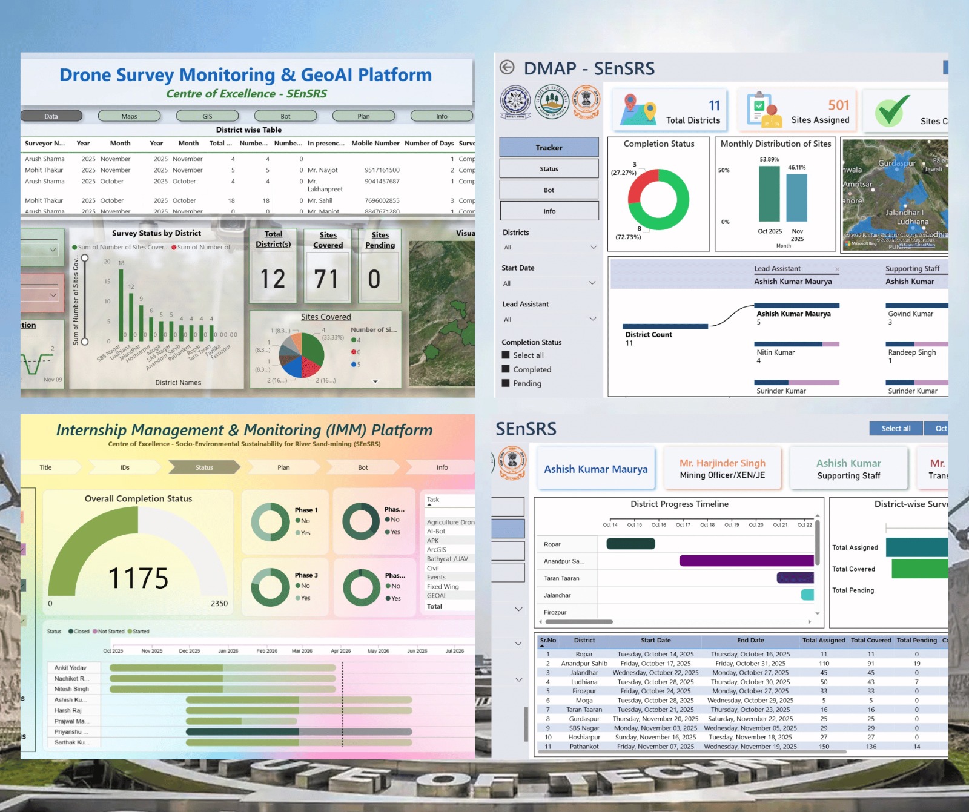The height and width of the screenshot is (812, 969).
Task: Click the green checkmark sites icon
Action: tap(891, 111)
